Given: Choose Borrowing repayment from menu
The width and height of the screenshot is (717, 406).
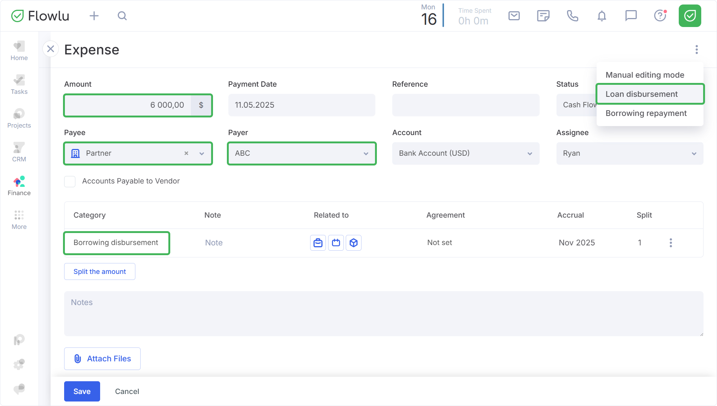Looking at the screenshot, I should pos(646,113).
